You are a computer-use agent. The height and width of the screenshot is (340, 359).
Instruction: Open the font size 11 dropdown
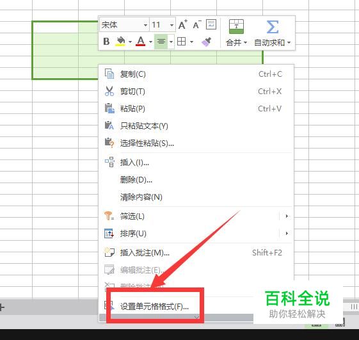click(172, 25)
